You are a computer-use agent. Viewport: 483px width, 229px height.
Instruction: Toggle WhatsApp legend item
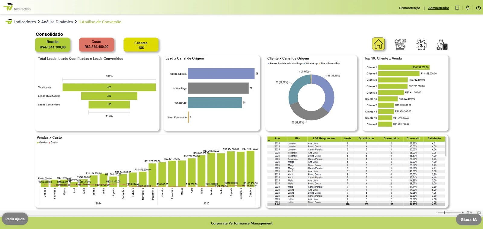tap(311, 63)
